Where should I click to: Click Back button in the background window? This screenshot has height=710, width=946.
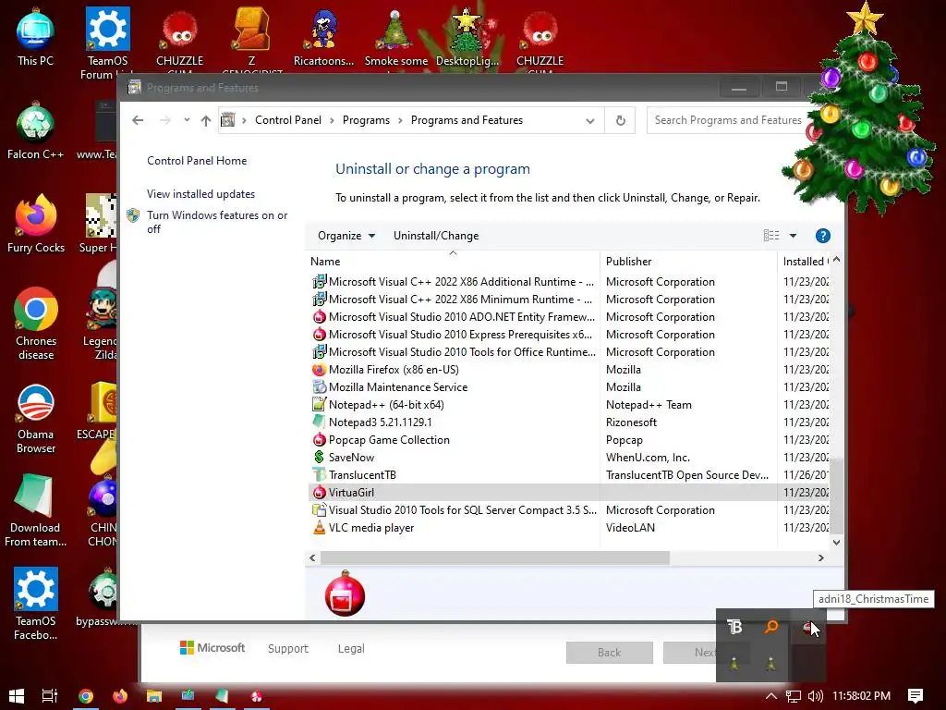[x=610, y=653]
